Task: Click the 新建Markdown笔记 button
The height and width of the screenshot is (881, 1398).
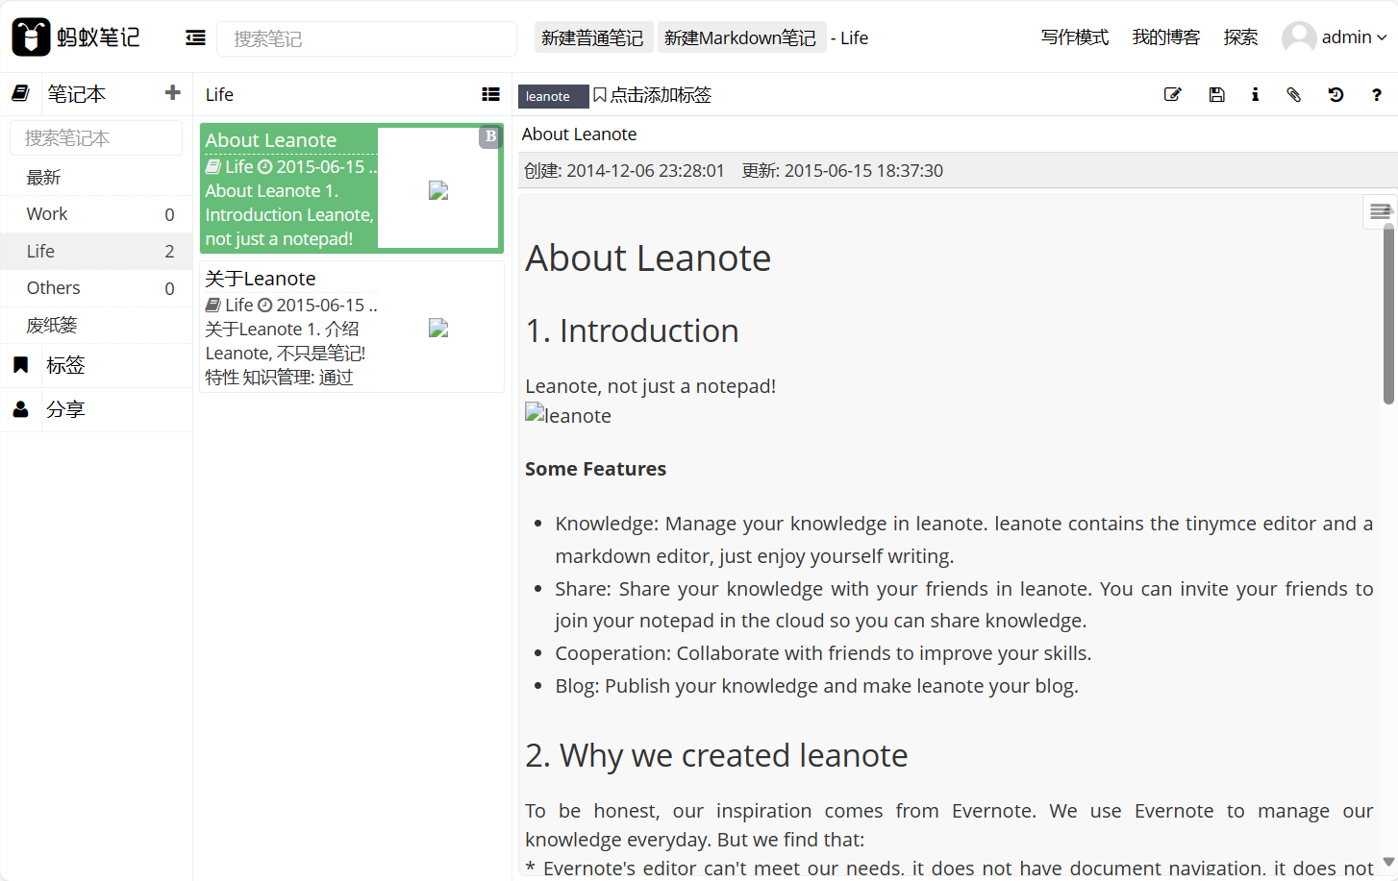Action: pos(739,37)
